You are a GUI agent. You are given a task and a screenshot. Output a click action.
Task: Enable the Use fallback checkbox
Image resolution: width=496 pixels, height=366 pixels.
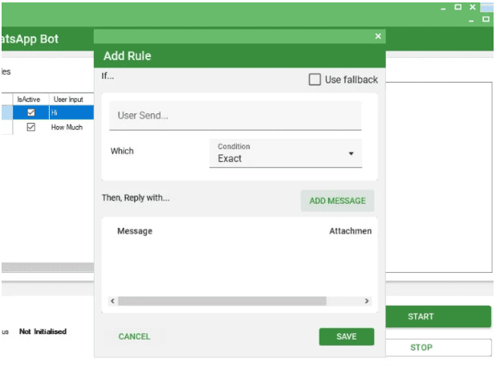pyautogui.click(x=315, y=79)
